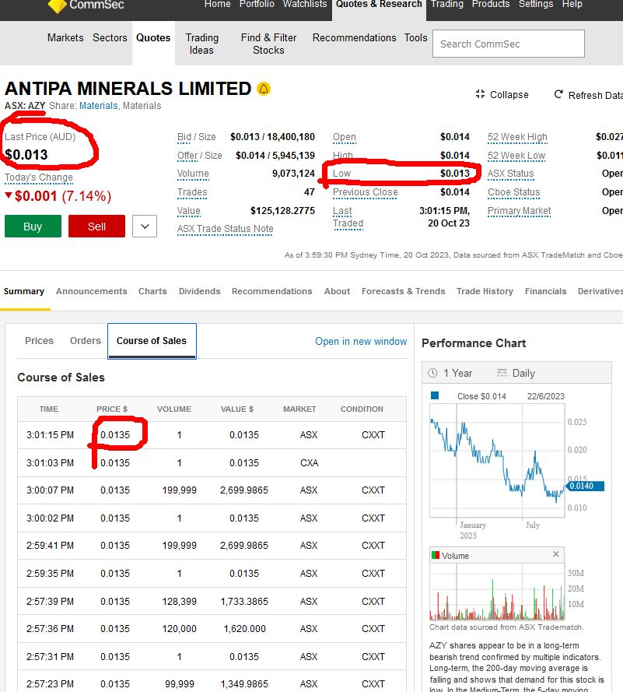Click the 1,620.000 value cell

(245, 629)
